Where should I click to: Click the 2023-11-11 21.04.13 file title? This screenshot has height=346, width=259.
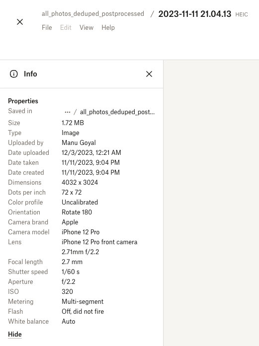click(195, 14)
